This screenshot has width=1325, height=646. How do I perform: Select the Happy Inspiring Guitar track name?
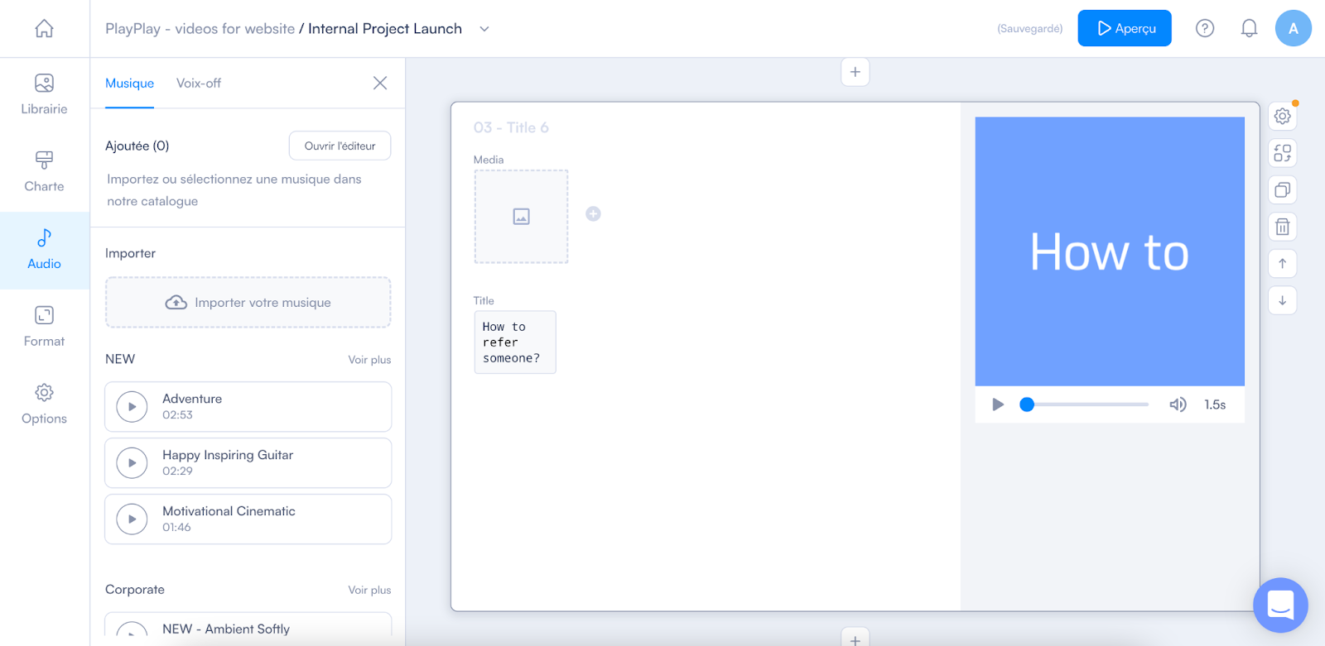click(x=228, y=455)
